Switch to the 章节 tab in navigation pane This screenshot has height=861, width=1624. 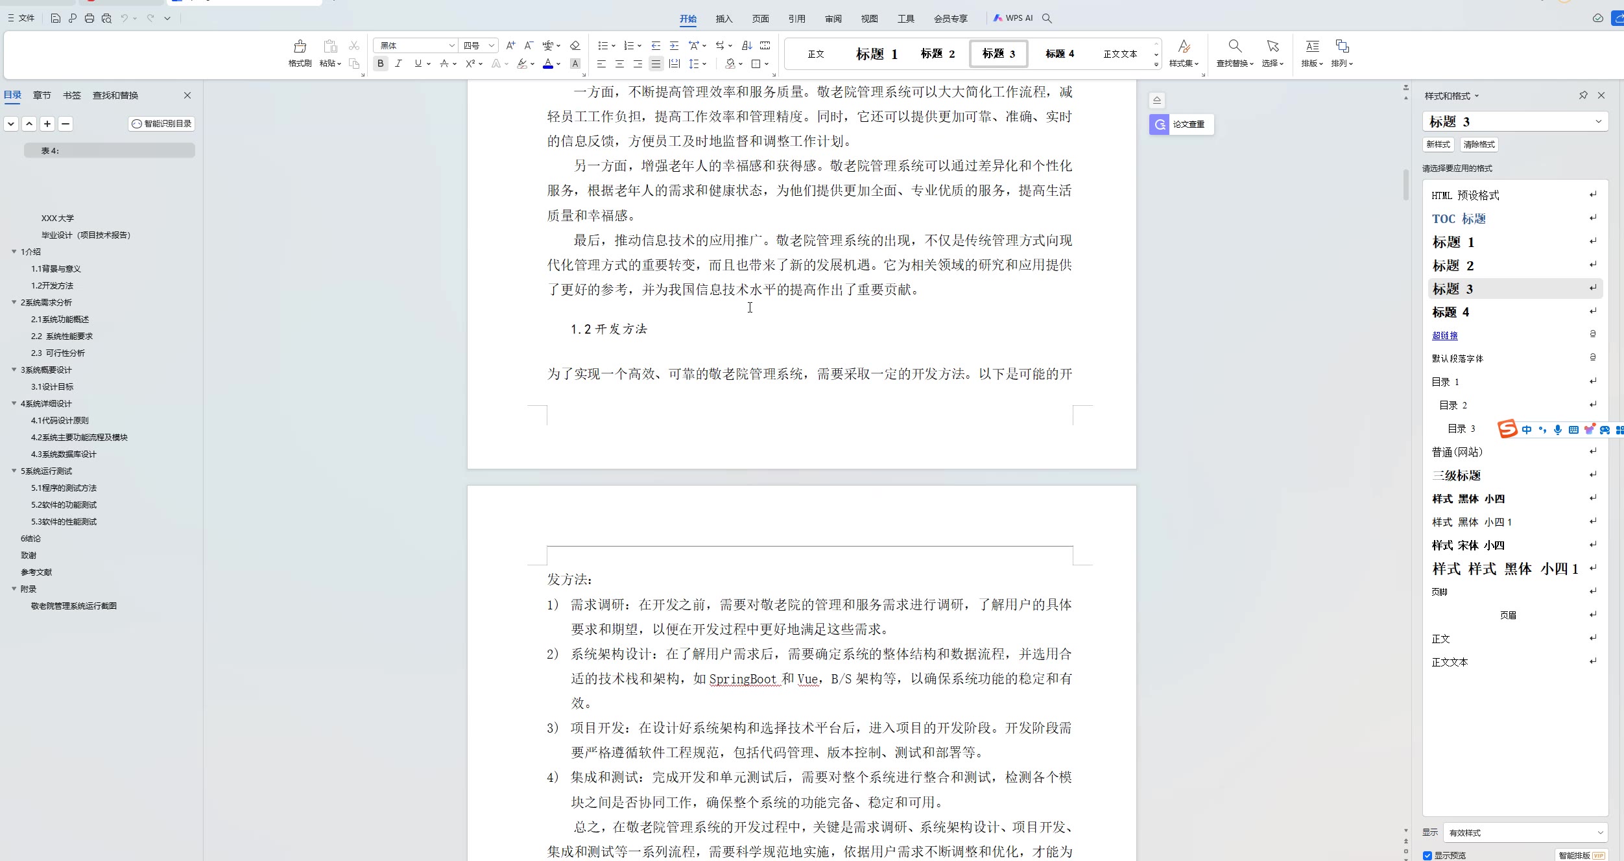click(x=42, y=95)
